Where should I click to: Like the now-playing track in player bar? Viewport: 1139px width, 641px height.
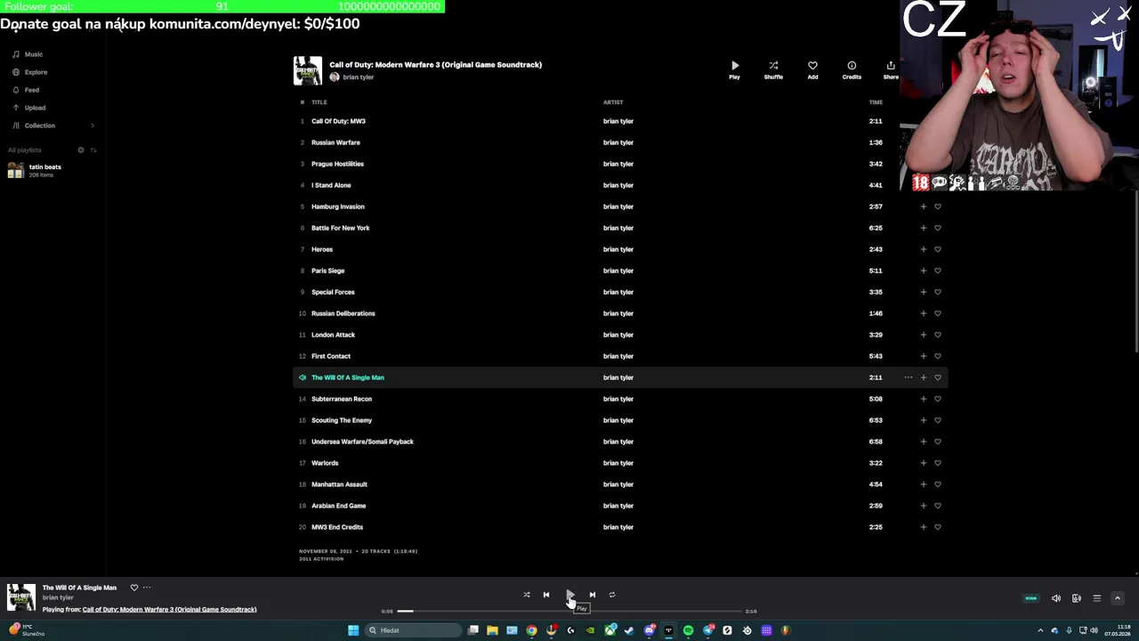point(134,588)
